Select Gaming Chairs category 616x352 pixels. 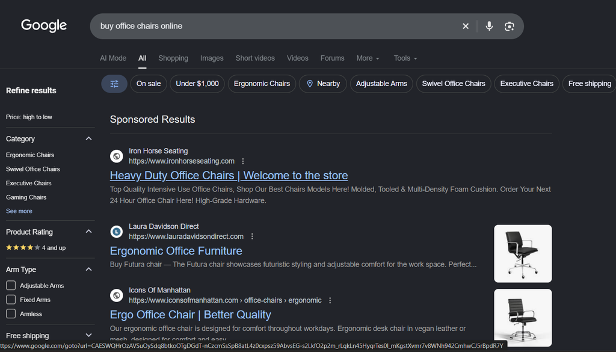point(26,197)
